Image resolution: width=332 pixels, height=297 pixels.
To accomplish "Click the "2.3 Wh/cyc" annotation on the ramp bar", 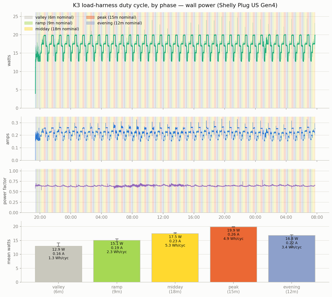I will coord(117,252).
